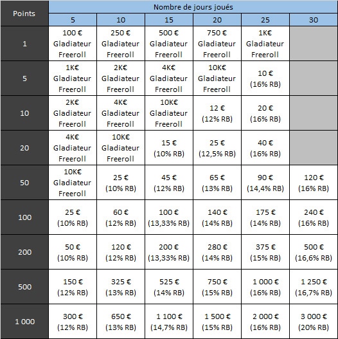Select the 1 250 € (16,7% RB) cell
The height and width of the screenshot is (339, 338).
pos(314,287)
